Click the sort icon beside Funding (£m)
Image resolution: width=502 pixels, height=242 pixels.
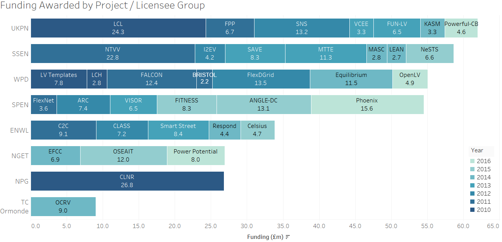[288, 237]
